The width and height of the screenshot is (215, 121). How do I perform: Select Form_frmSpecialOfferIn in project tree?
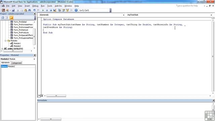23,35
